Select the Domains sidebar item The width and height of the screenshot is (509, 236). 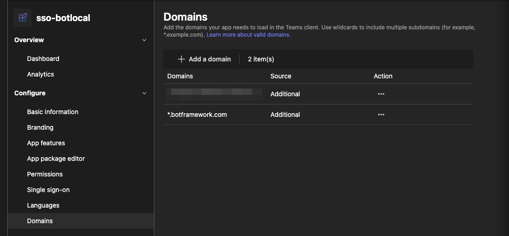pyautogui.click(x=40, y=221)
